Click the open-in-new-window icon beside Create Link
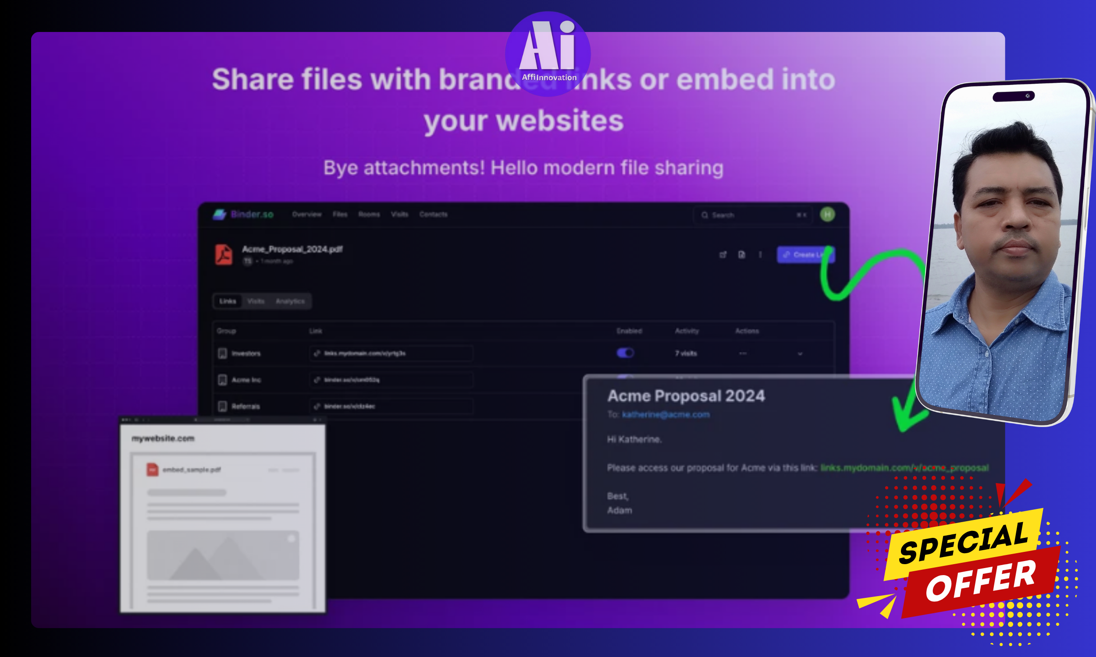1096x657 pixels. [x=722, y=254]
